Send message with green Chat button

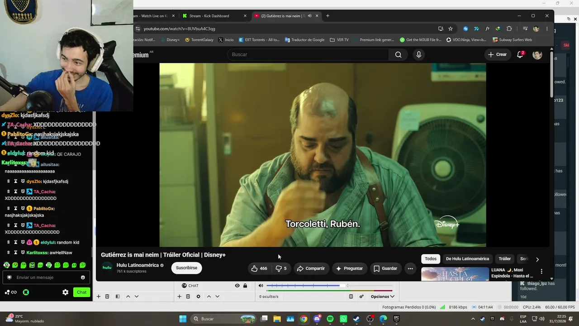tap(81, 292)
